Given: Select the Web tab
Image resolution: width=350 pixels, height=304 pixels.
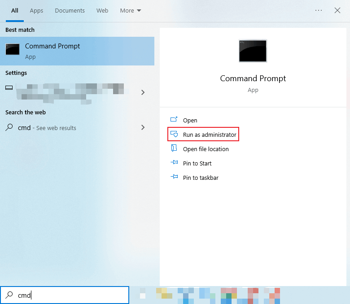Looking at the screenshot, I should coord(102,10).
